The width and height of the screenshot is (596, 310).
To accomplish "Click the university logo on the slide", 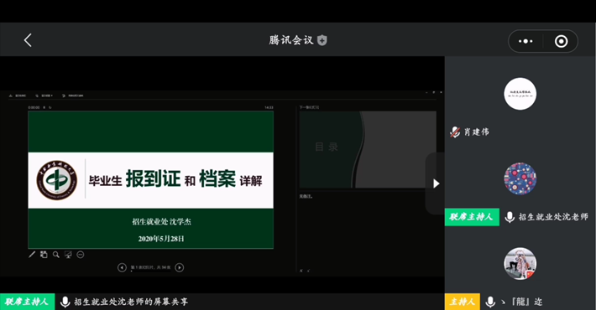I will (56, 180).
